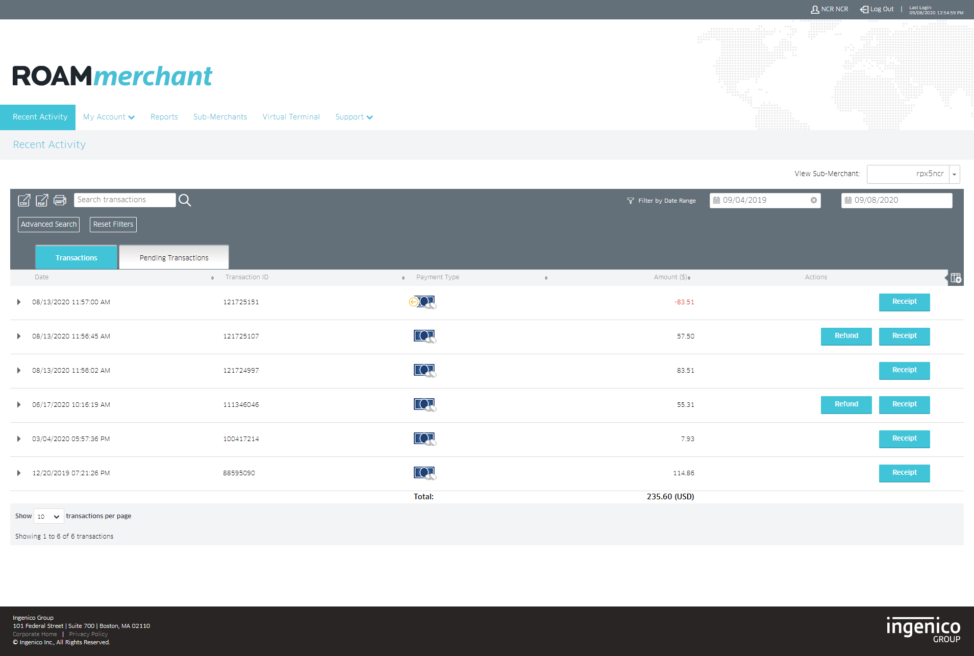Open the Virtual Terminal page

pyautogui.click(x=291, y=117)
